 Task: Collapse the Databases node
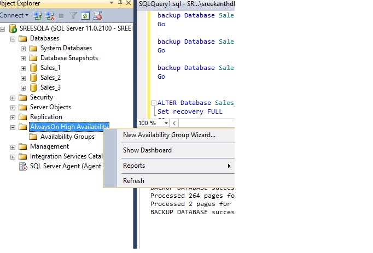click(x=13, y=38)
